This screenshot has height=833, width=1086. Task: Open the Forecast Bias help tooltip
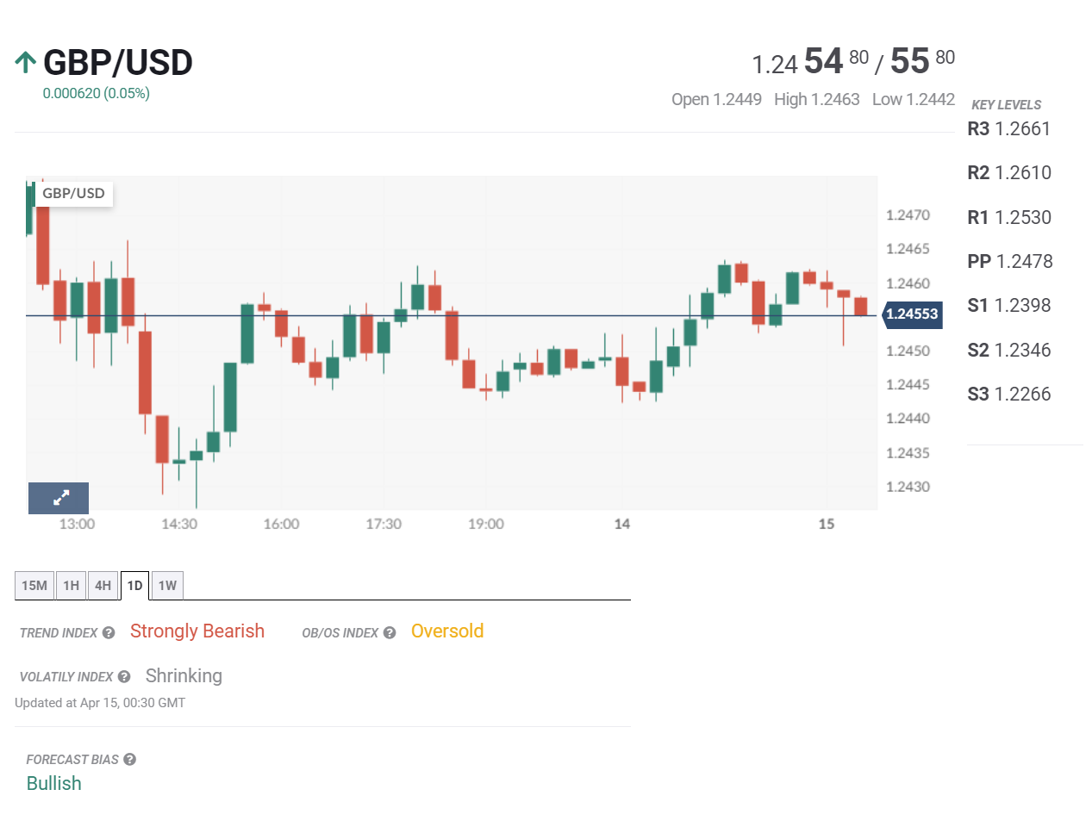129,759
